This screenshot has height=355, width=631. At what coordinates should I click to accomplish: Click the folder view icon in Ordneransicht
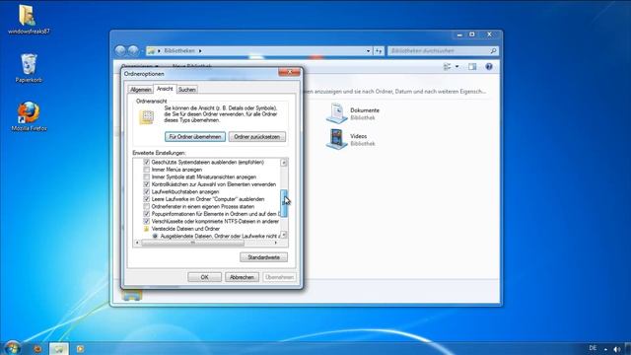[x=147, y=117]
